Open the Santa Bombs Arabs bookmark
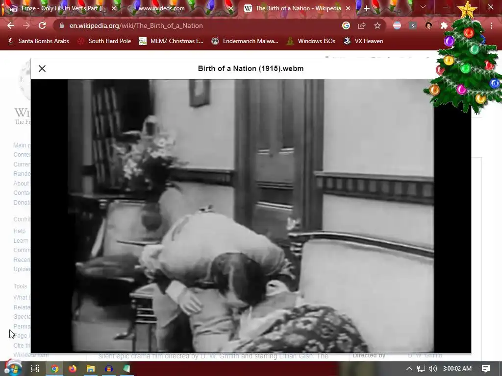Viewport: 502px width, 376px height. click(x=38, y=41)
